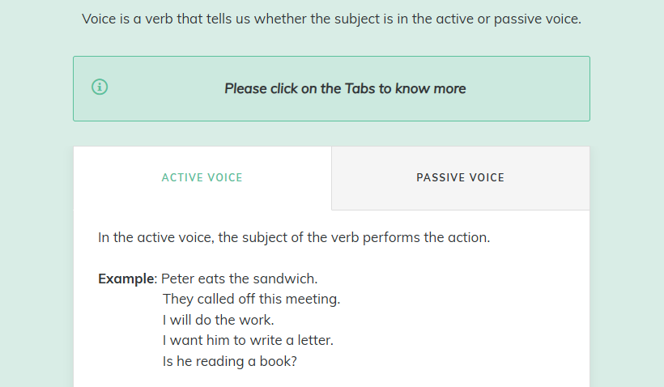
Task: Click the bold "Example" label
Action: 126,279
